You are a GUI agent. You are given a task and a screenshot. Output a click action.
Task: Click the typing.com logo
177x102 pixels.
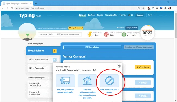coord(30,15)
